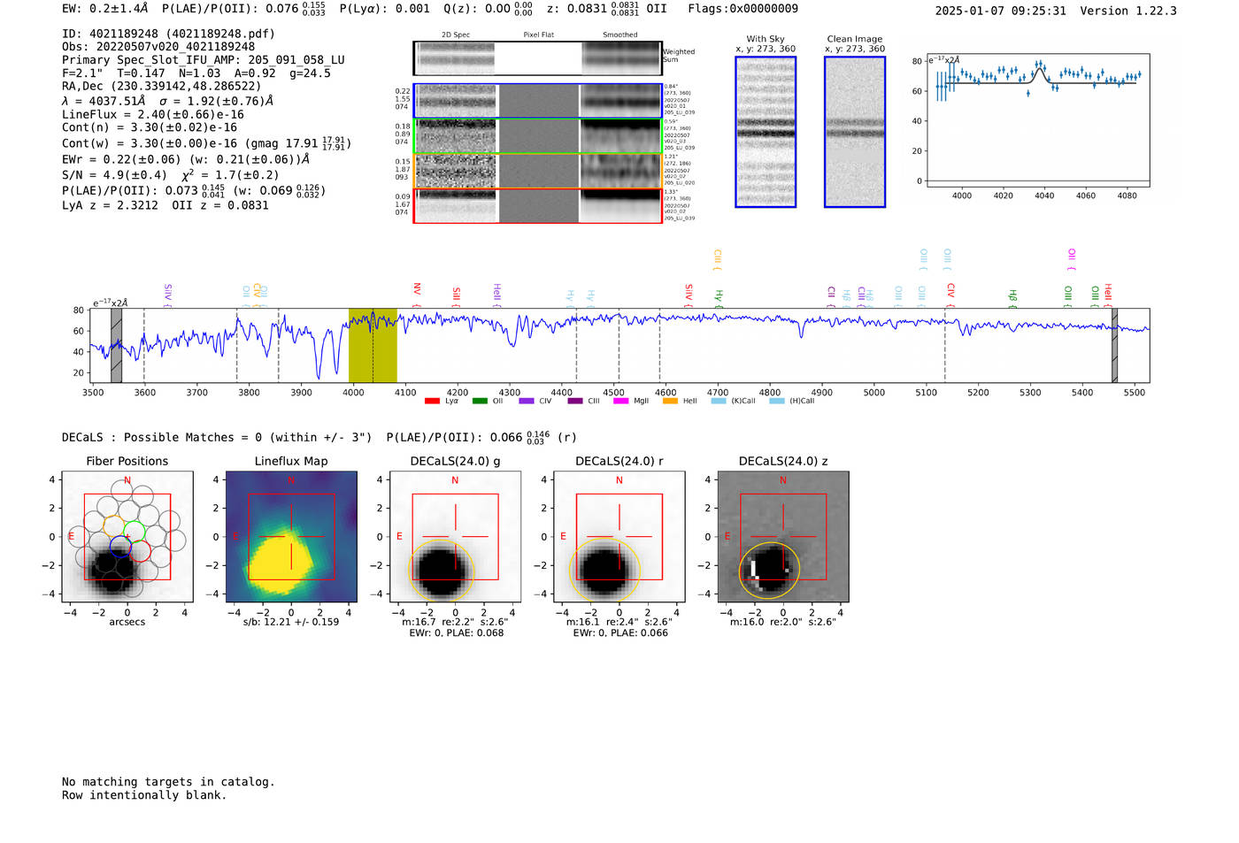
Task: Click the s/b: 12.21 +/- 0.159 caption
Action: (x=291, y=622)
